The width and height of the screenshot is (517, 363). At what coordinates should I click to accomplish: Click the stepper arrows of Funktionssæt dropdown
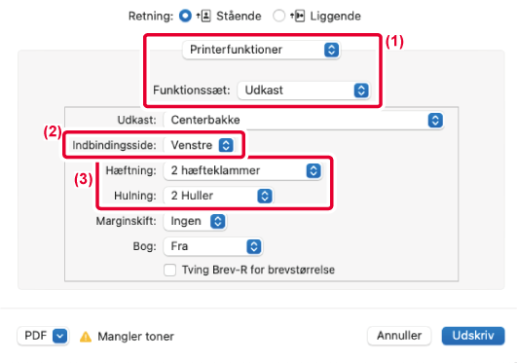[x=361, y=91]
